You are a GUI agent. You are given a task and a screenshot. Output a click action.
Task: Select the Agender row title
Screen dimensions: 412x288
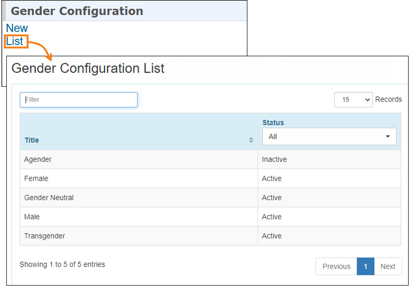(38, 160)
